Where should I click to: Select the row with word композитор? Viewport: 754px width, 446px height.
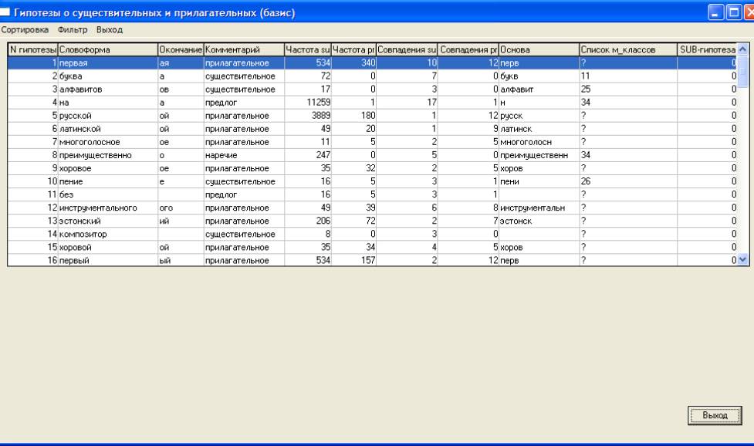coord(107,233)
